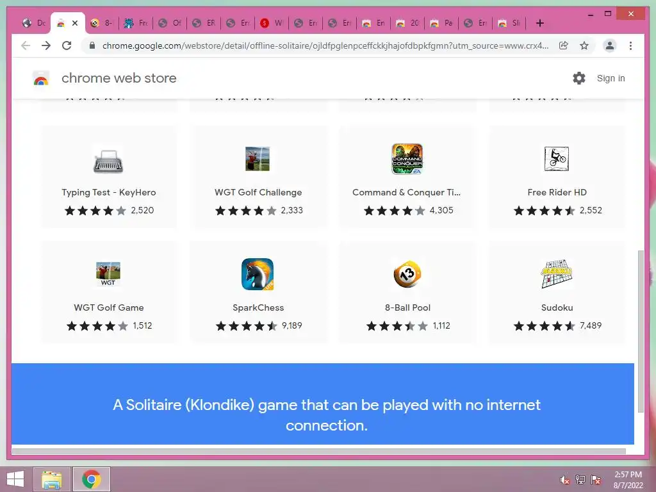Open File Explorer from the taskbar
Screen dimensions: 656x492
(x=51, y=479)
